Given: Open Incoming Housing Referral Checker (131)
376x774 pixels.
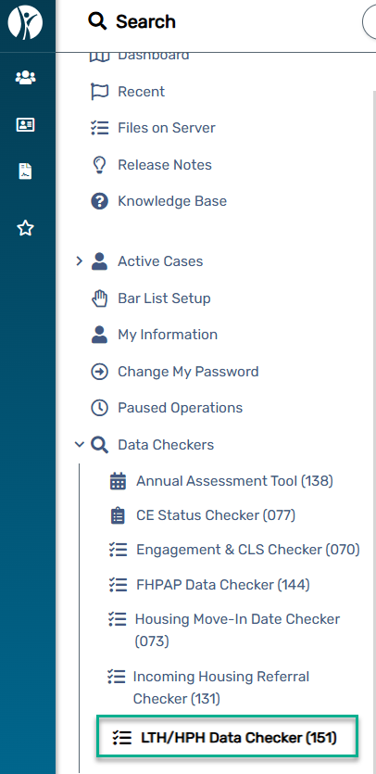Looking at the screenshot, I should pos(221,688).
